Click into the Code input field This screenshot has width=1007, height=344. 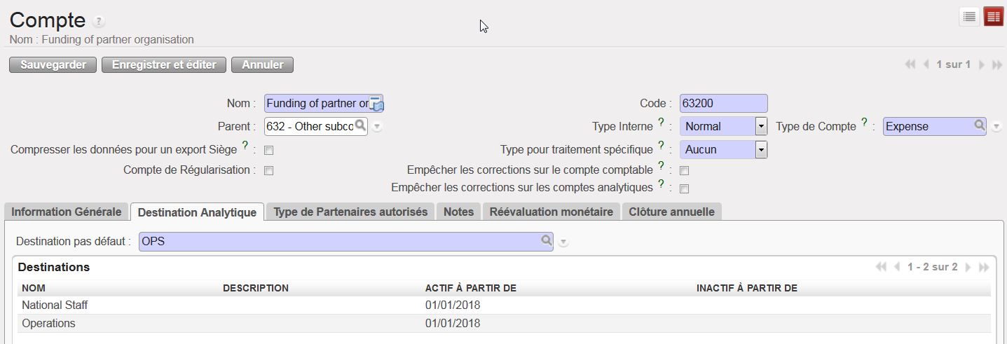(723, 104)
